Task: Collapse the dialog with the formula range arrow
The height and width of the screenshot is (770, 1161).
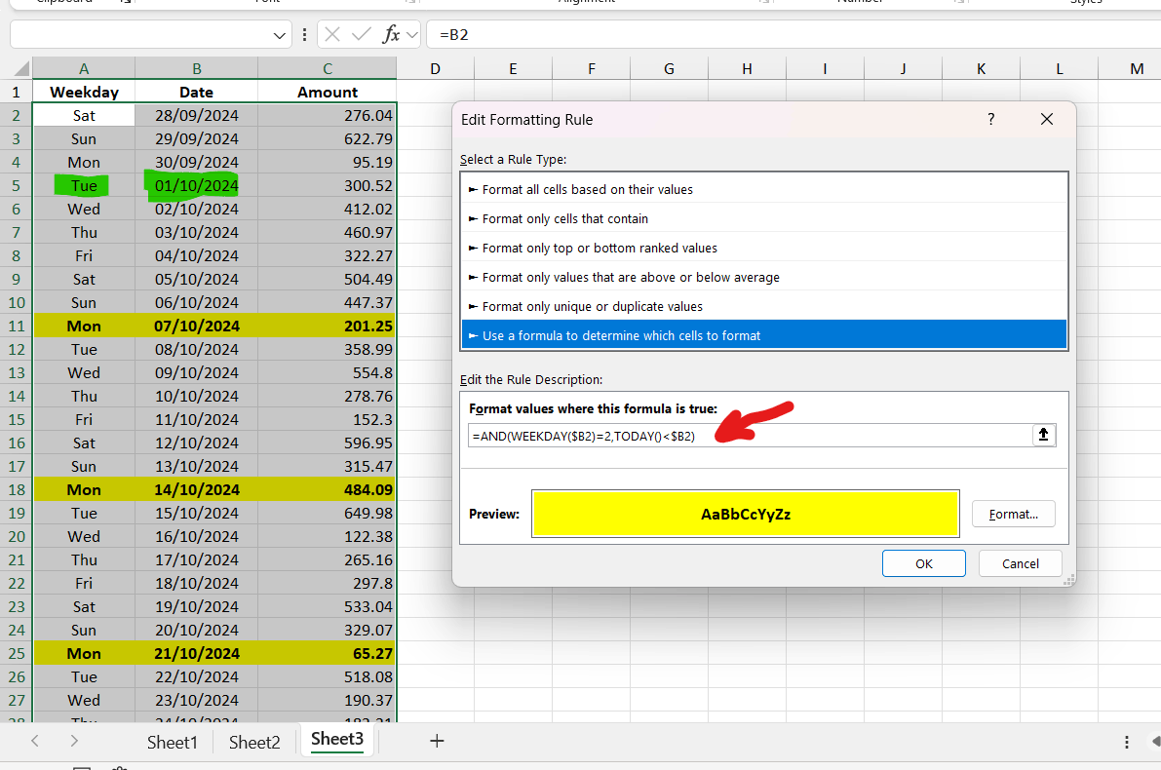Action: 1043,436
